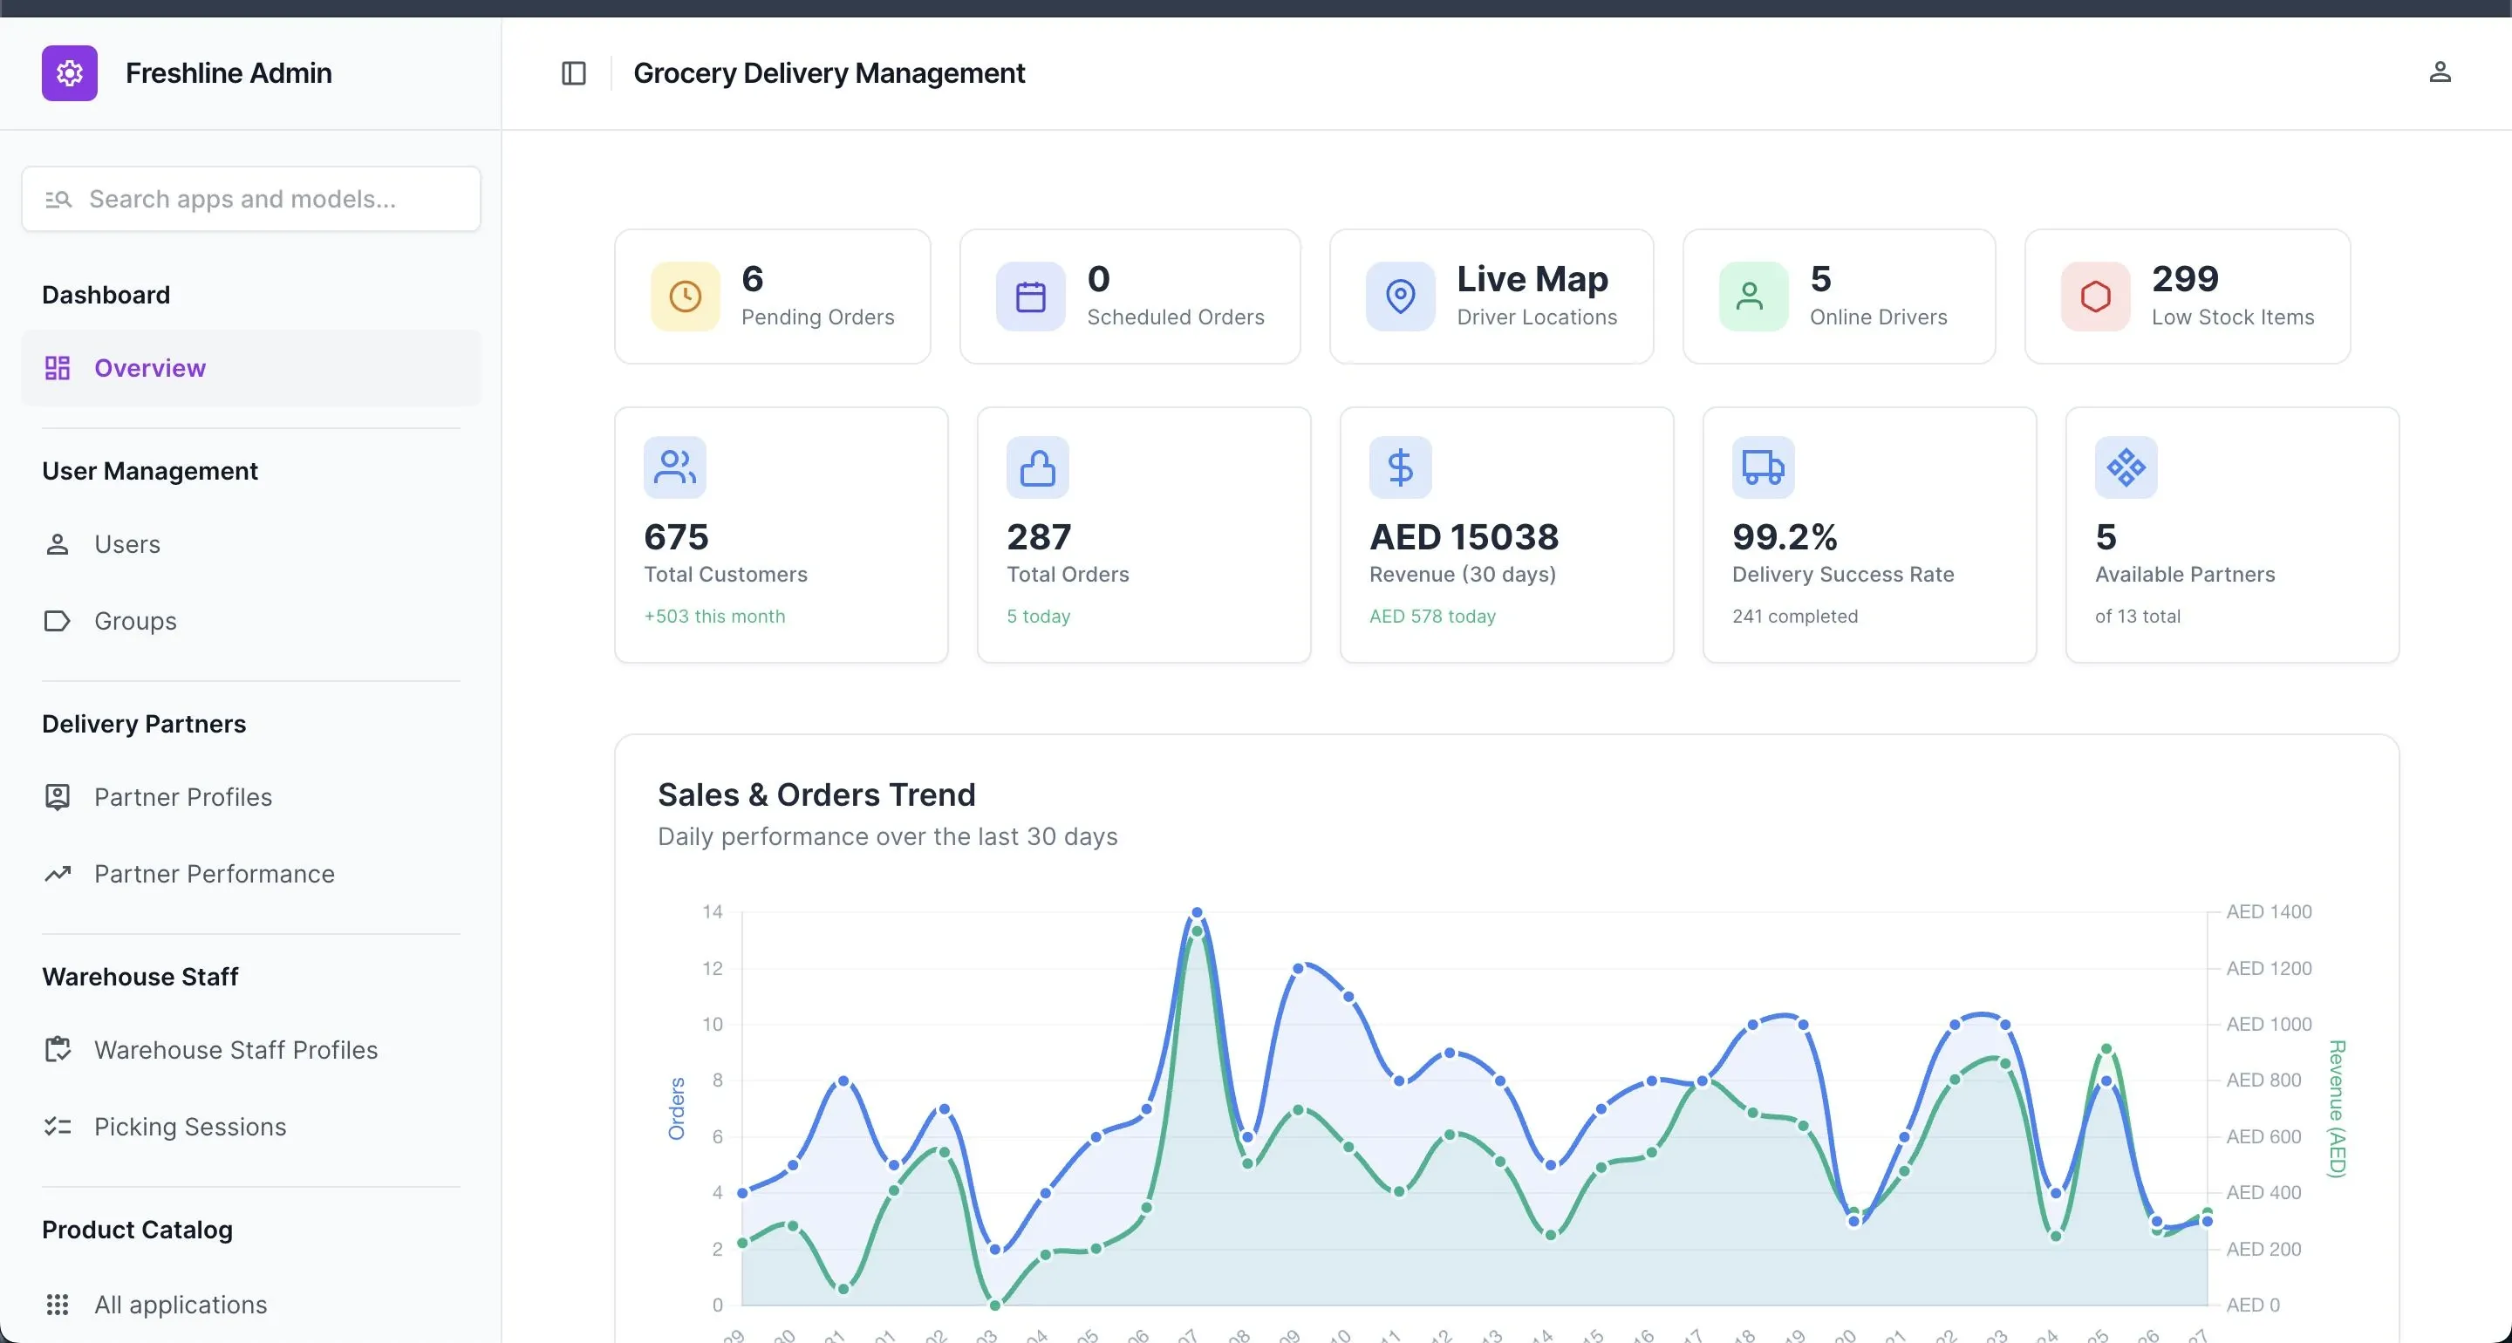Click the purple Freshline Admin gear logo
This screenshot has width=2512, height=1343.
point(69,73)
